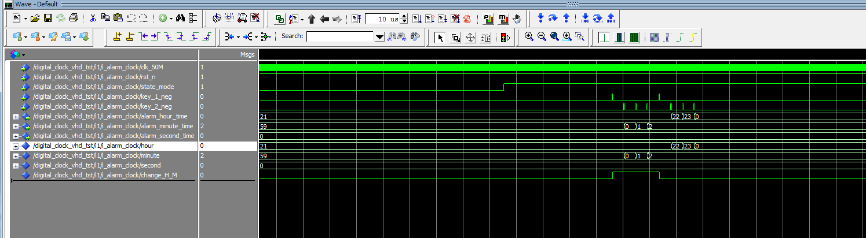Increase run length with up stepper
This screenshot has width=866, height=238.
coord(404,16)
